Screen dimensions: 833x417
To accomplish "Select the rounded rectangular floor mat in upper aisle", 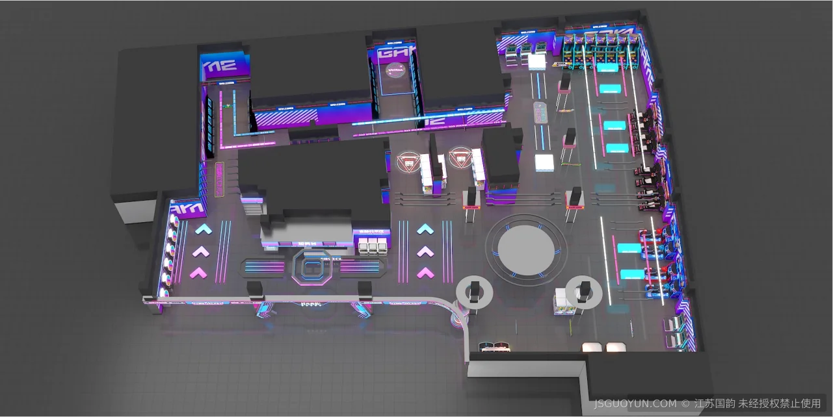I will pos(540,112).
